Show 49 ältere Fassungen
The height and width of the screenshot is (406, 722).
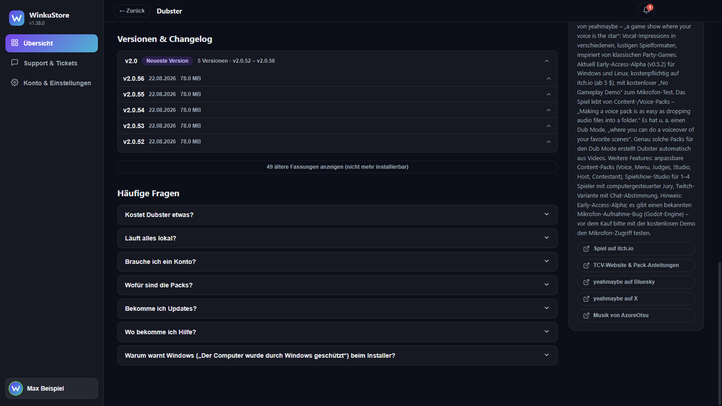tap(337, 167)
